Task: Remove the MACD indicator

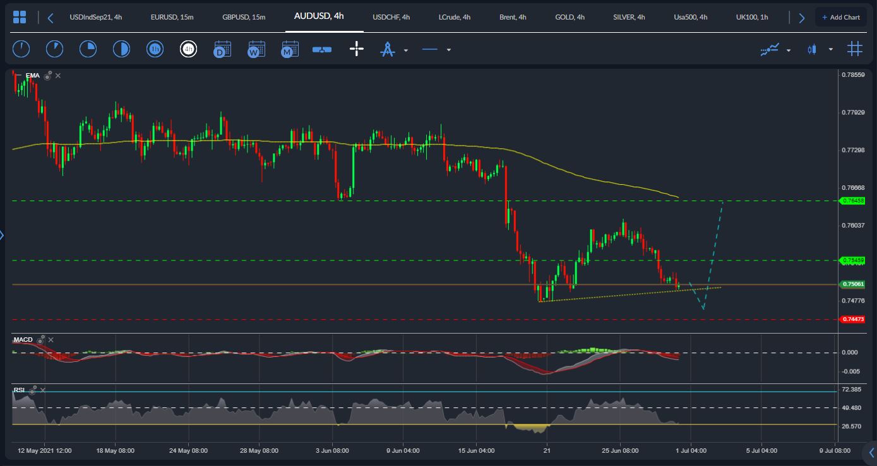Action: click(51, 340)
